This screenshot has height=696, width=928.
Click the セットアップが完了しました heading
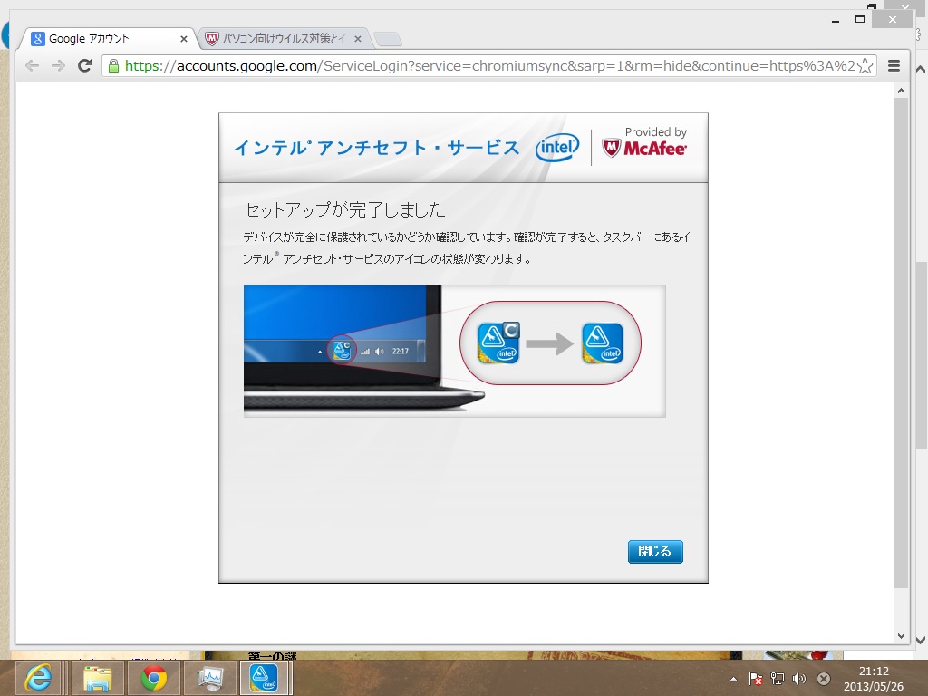click(x=343, y=209)
